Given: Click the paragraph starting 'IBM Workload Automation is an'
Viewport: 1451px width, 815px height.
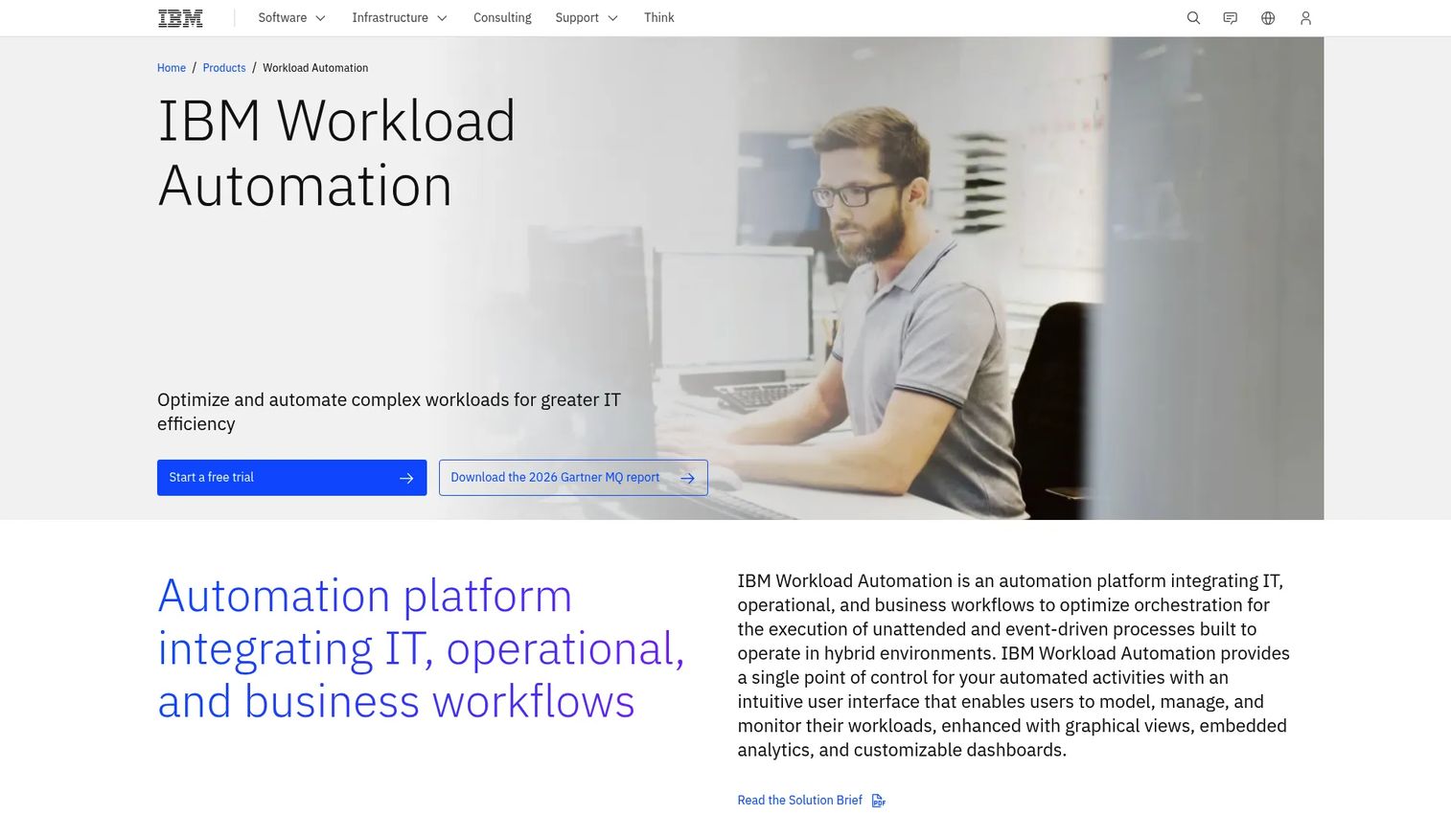Looking at the screenshot, I should 1014,666.
